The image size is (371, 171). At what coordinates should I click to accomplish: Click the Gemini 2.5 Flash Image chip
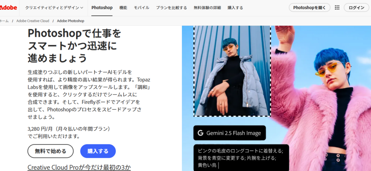coord(229,133)
